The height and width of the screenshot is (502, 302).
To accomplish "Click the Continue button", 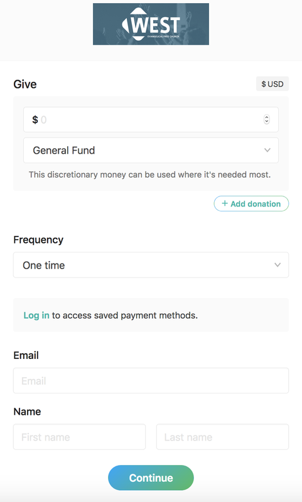I will tap(151, 478).
